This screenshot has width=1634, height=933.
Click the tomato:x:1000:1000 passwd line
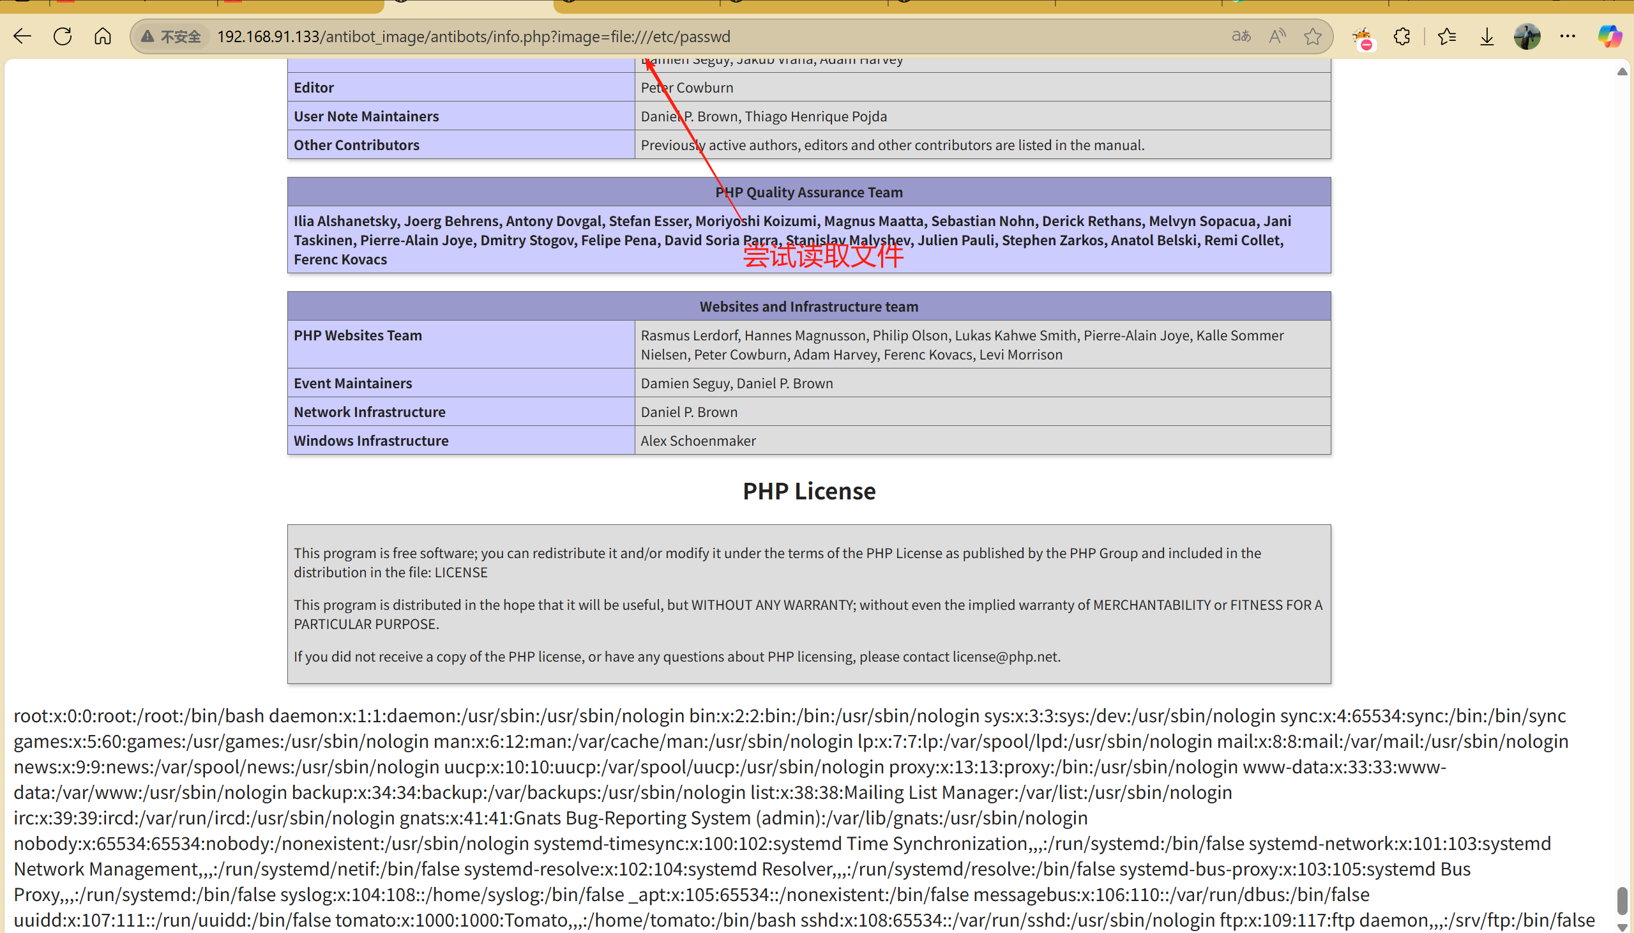coord(566,920)
